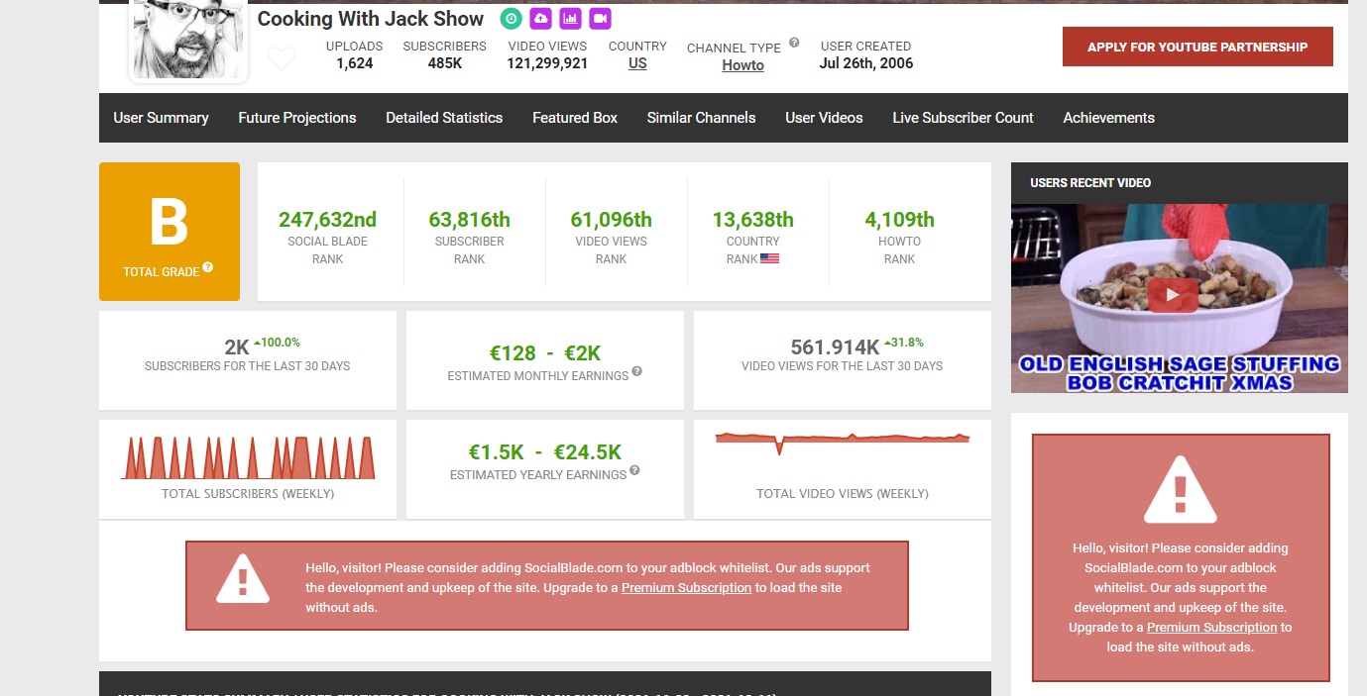Viewport: 1367px width, 696px height.
Task: View the Similar Channels tab
Action: tap(702, 118)
